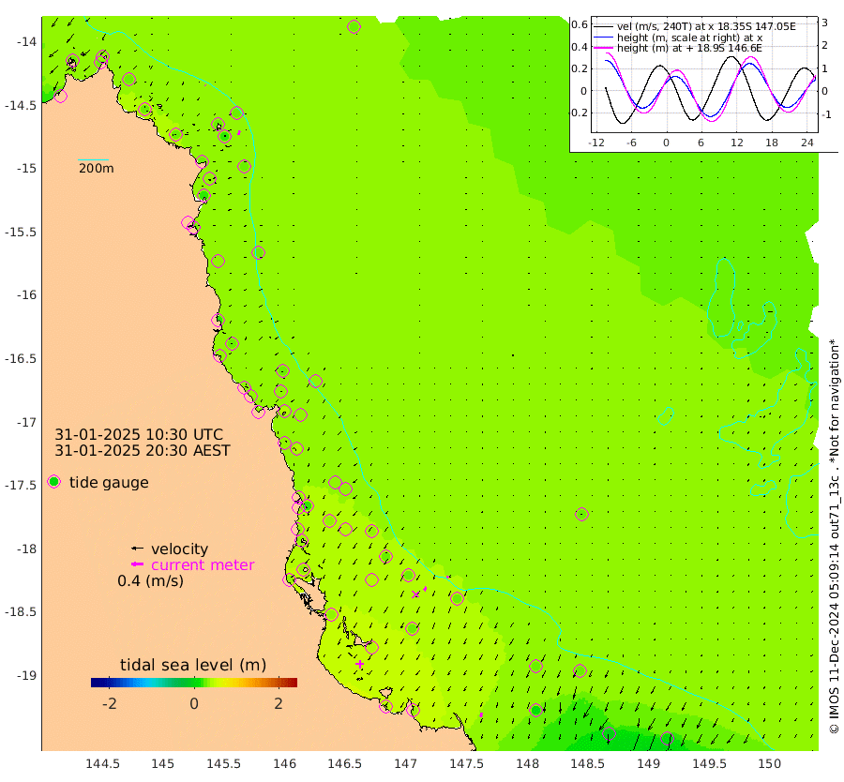Click the 'current meter' legend label
The image size is (844, 782).
pyautogui.click(x=203, y=565)
